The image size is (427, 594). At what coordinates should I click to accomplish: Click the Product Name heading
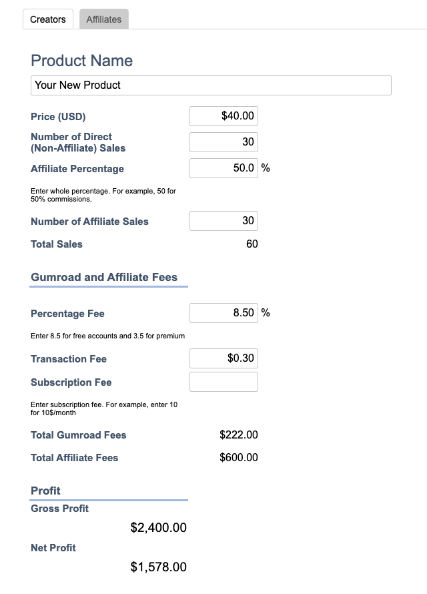pos(81,61)
